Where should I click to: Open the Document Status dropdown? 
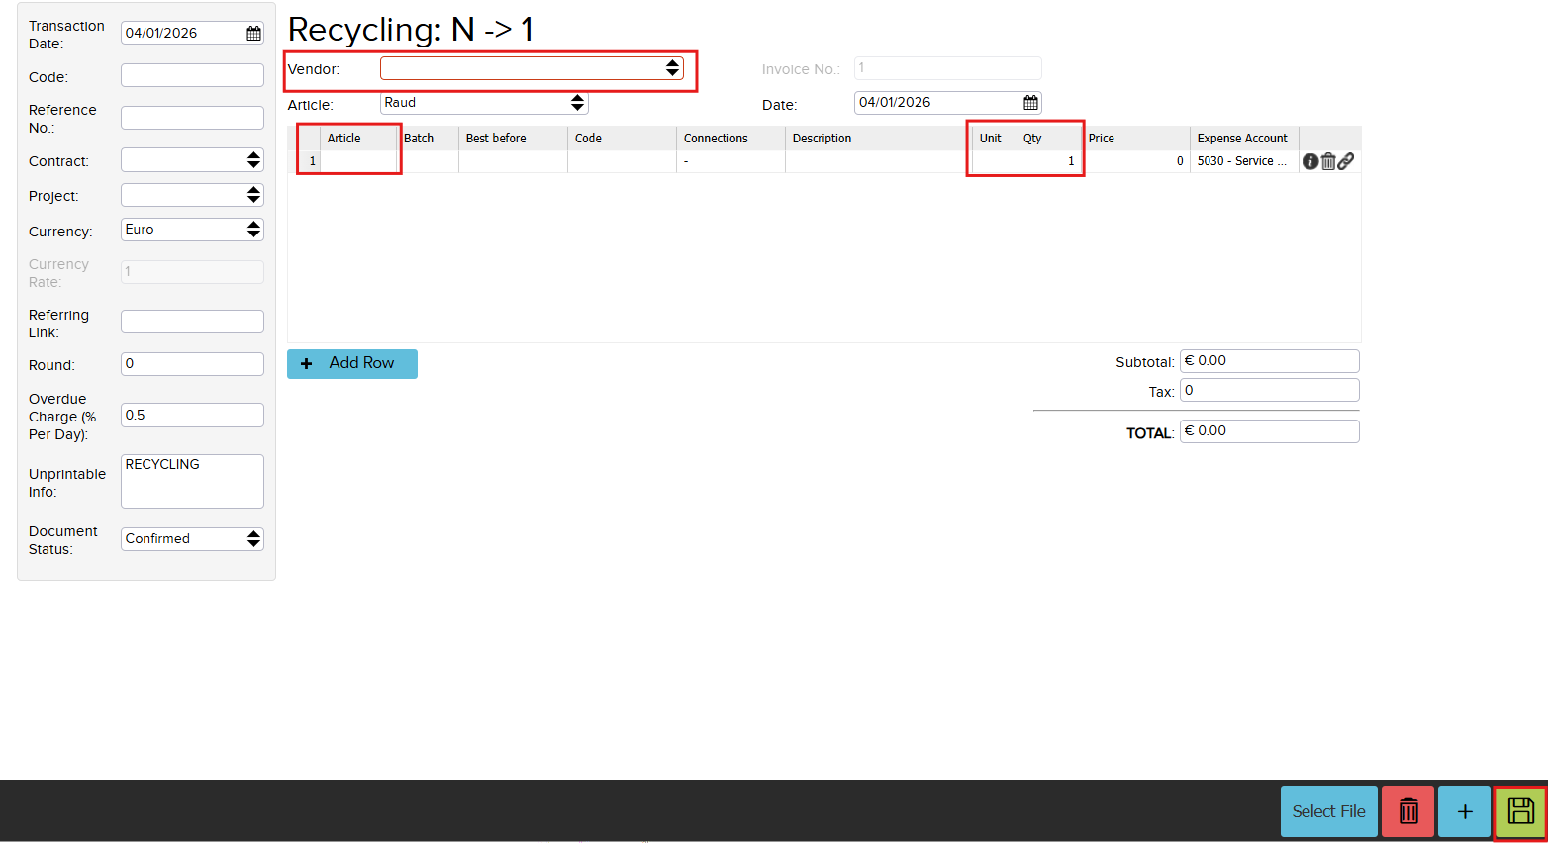tap(192, 539)
